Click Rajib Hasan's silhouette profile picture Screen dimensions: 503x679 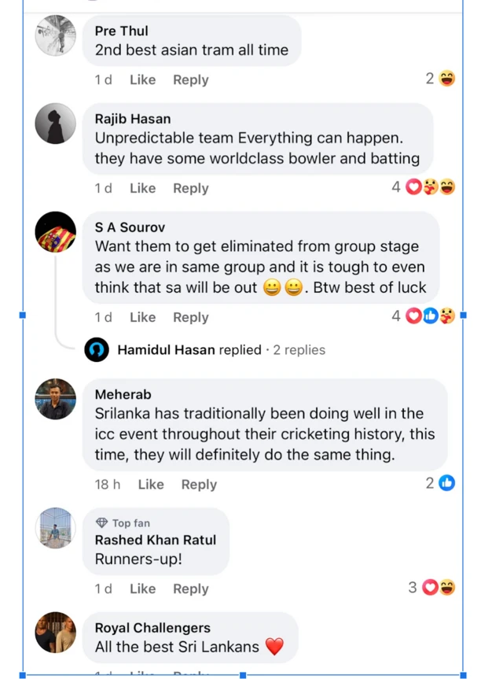point(56,124)
